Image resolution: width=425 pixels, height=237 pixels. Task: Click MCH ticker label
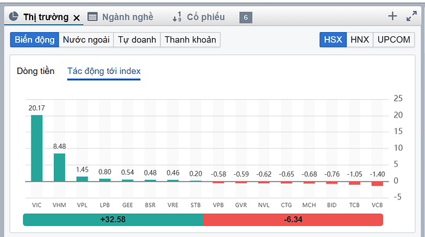click(309, 205)
